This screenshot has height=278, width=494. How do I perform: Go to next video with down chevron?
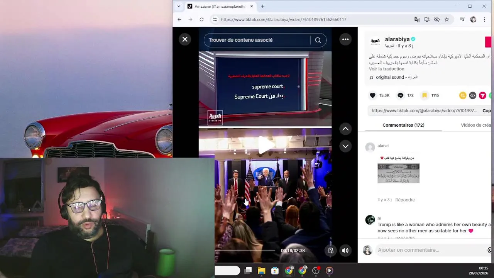pyautogui.click(x=345, y=146)
